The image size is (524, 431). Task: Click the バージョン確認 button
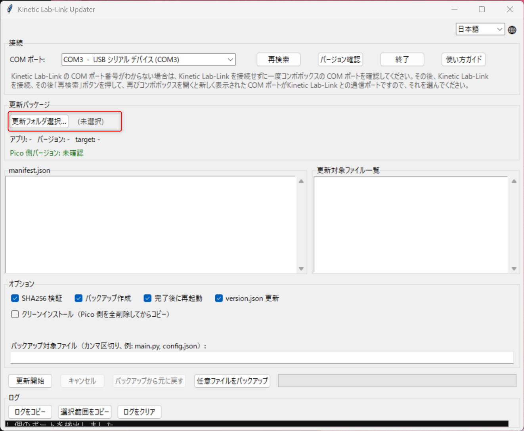[x=340, y=60]
